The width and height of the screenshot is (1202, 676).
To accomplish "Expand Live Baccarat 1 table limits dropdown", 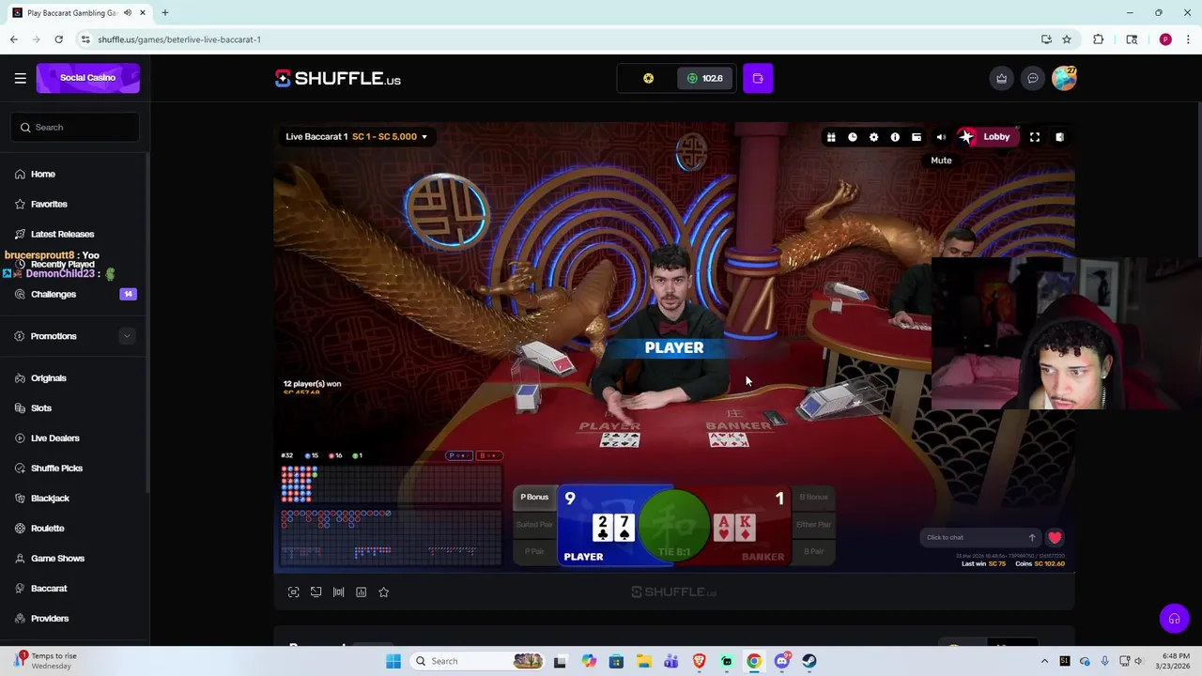I will point(357,137).
